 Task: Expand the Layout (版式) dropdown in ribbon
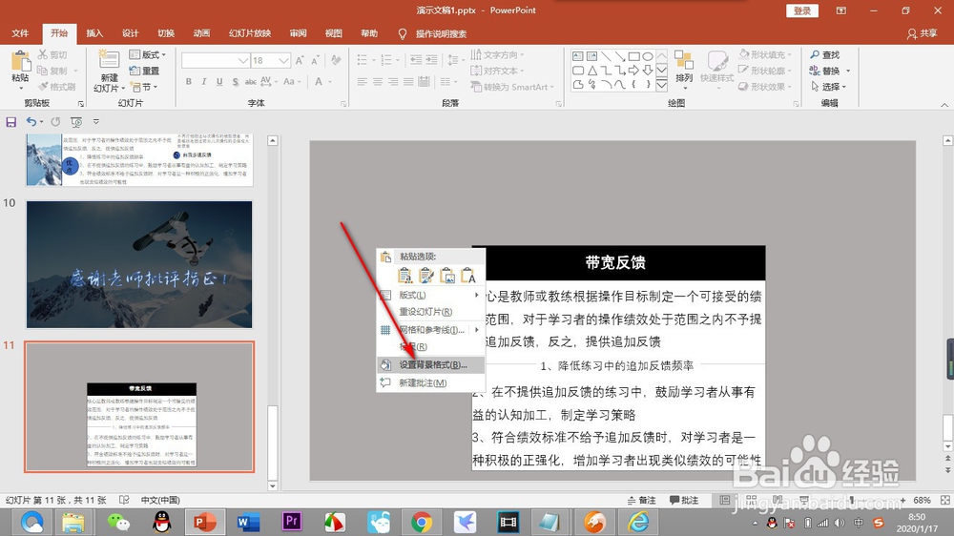tap(148, 54)
